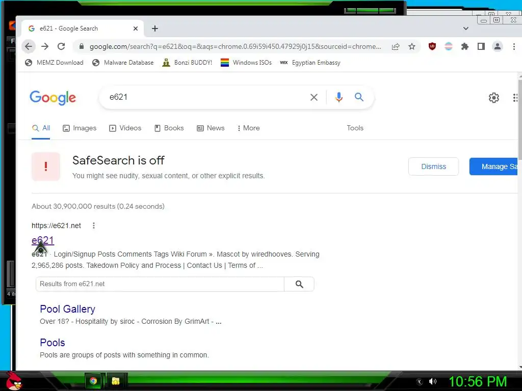The height and width of the screenshot is (391, 522).
Task: Open the Google apps grid
Action: [x=516, y=98]
